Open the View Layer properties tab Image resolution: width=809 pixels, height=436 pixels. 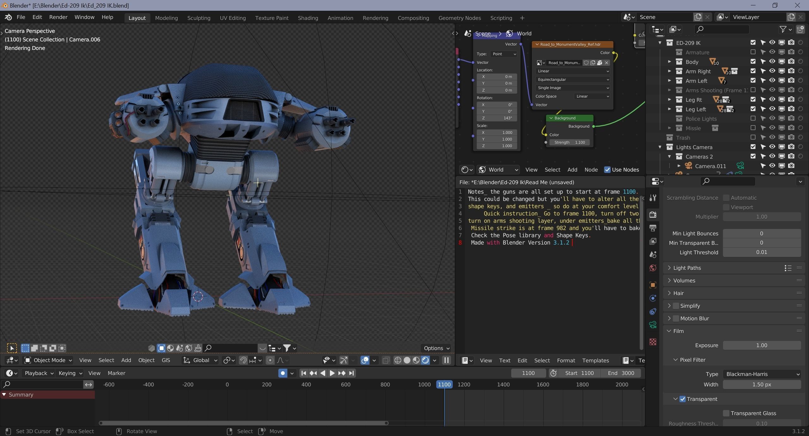coord(653,241)
